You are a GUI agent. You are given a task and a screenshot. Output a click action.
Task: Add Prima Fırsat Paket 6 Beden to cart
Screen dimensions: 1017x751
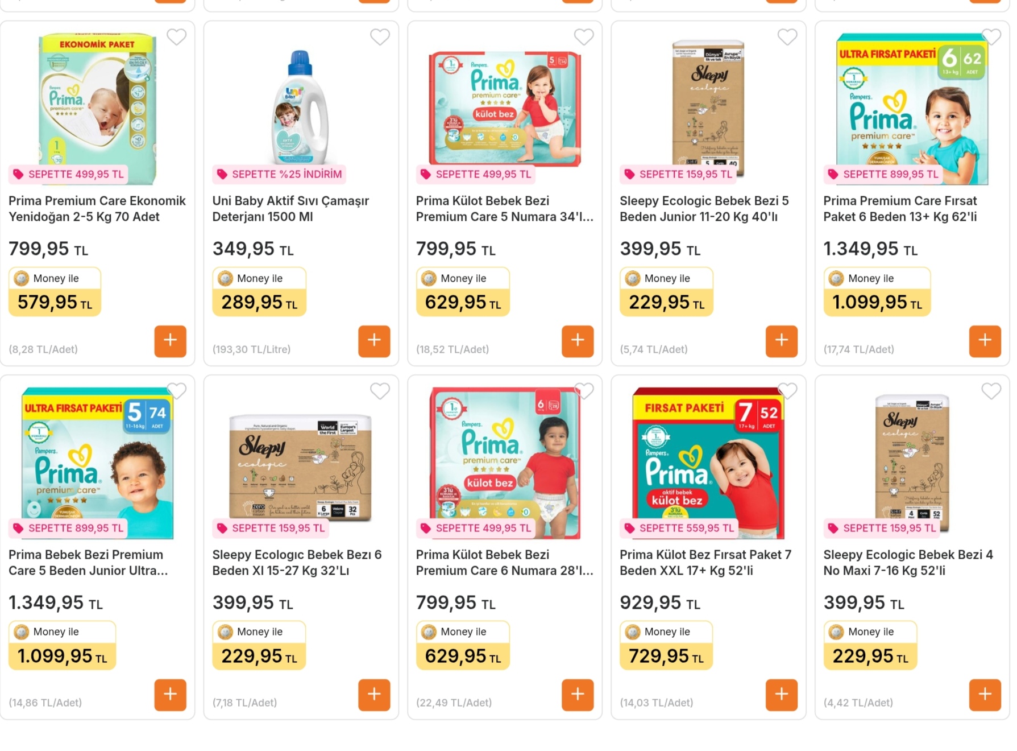click(985, 341)
